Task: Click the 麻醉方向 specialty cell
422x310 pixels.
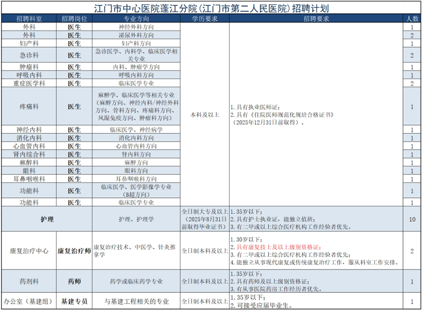Action: pyautogui.click(x=136, y=163)
